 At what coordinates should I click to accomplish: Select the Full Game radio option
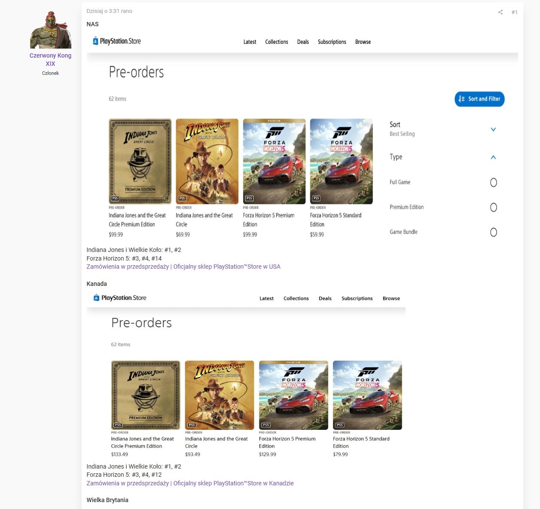coord(494,182)
